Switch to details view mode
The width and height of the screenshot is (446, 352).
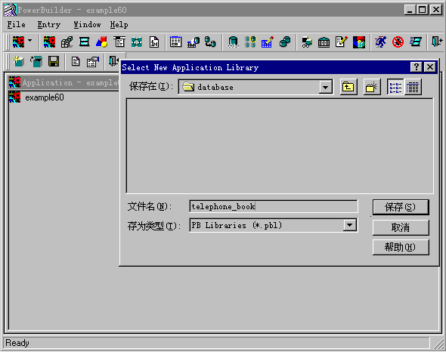[x=413, y=87]
